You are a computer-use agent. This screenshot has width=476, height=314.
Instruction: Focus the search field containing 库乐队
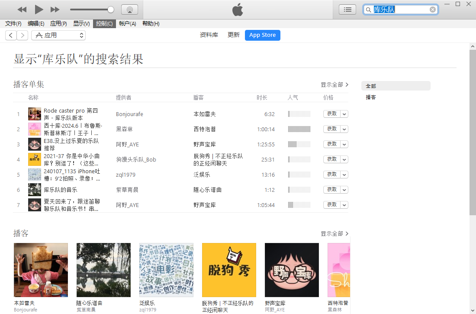(x=401, y=10)
